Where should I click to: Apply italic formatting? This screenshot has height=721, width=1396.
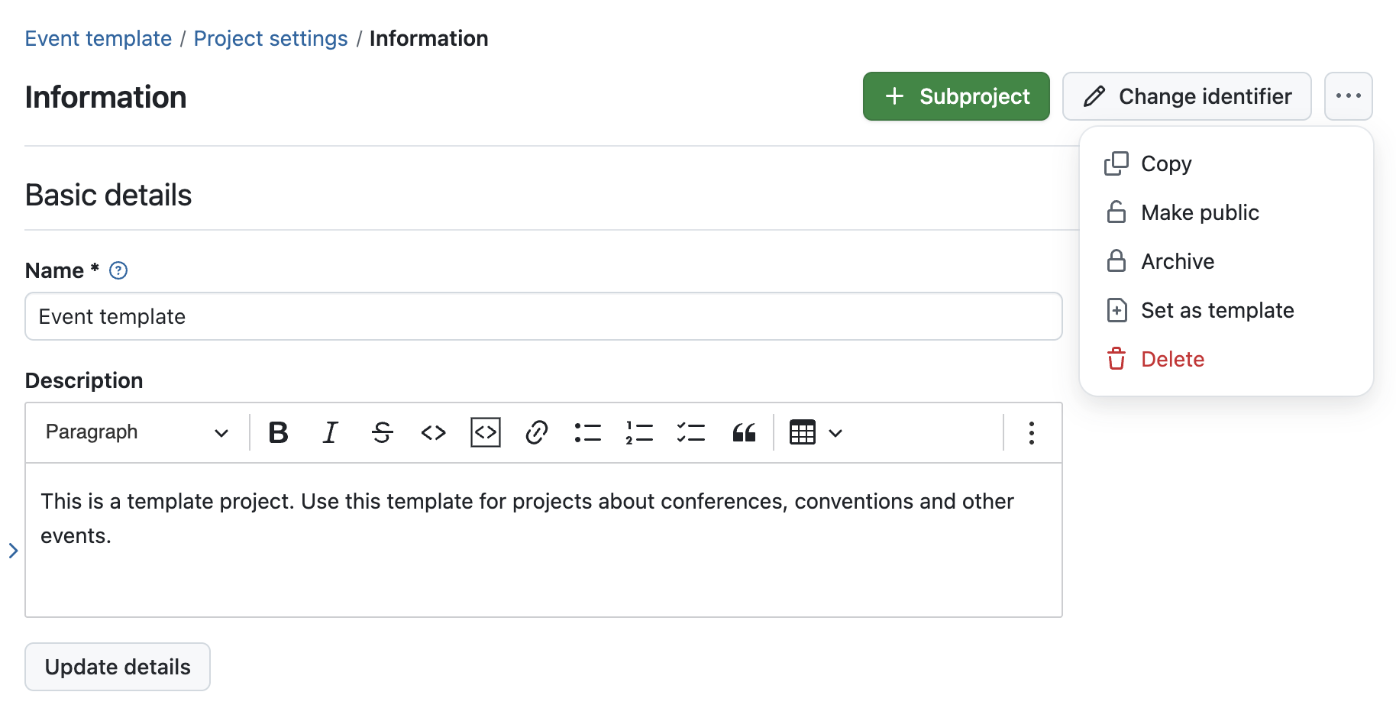pyautogui.click(x=330, y=432)
